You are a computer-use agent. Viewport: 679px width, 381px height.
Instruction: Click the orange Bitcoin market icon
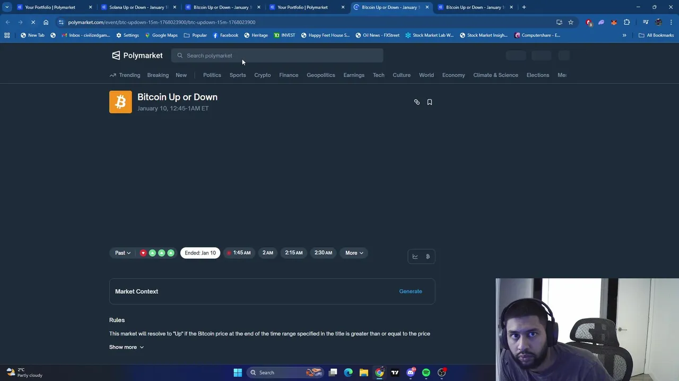[x=120, y=102]
